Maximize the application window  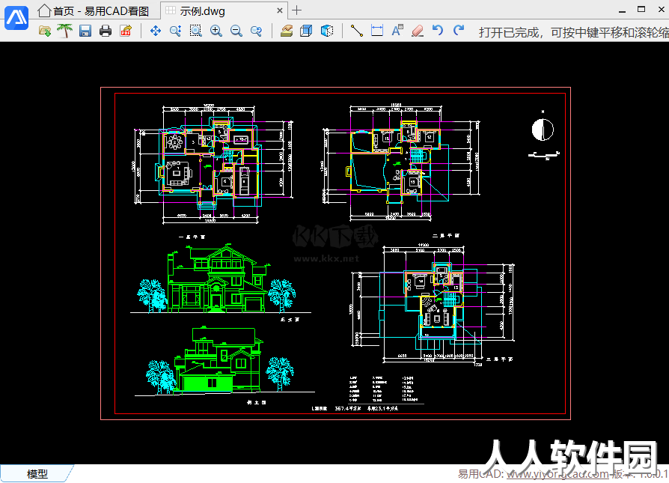coord(641,10)
